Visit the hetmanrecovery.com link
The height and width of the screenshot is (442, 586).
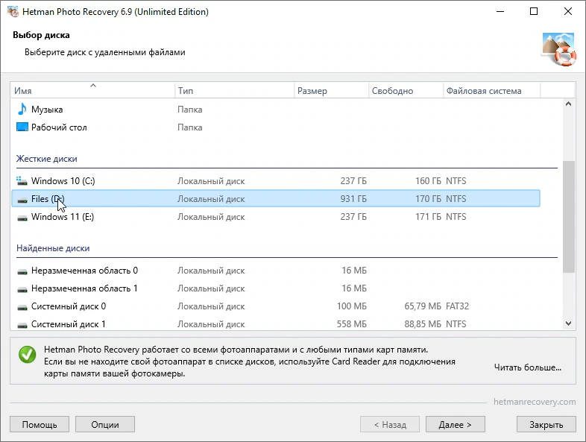pos(535,402)
